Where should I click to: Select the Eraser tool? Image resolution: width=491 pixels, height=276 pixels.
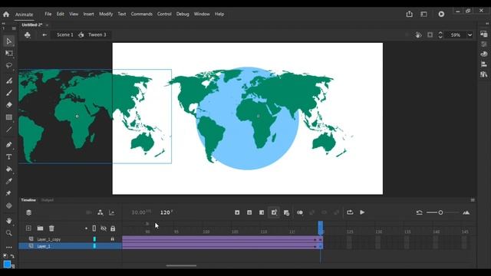coord(8,105)
